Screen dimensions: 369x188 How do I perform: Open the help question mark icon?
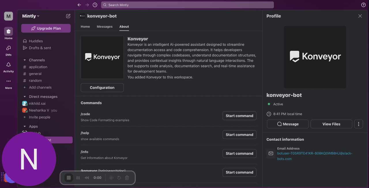pyautogui.click(x=363, y=5)
